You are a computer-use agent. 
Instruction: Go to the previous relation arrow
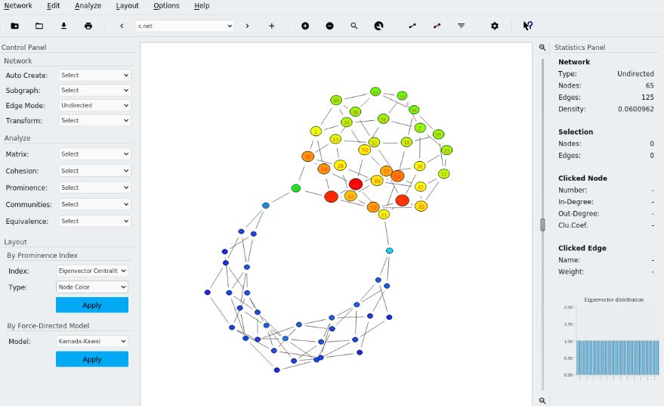point(122,26)
